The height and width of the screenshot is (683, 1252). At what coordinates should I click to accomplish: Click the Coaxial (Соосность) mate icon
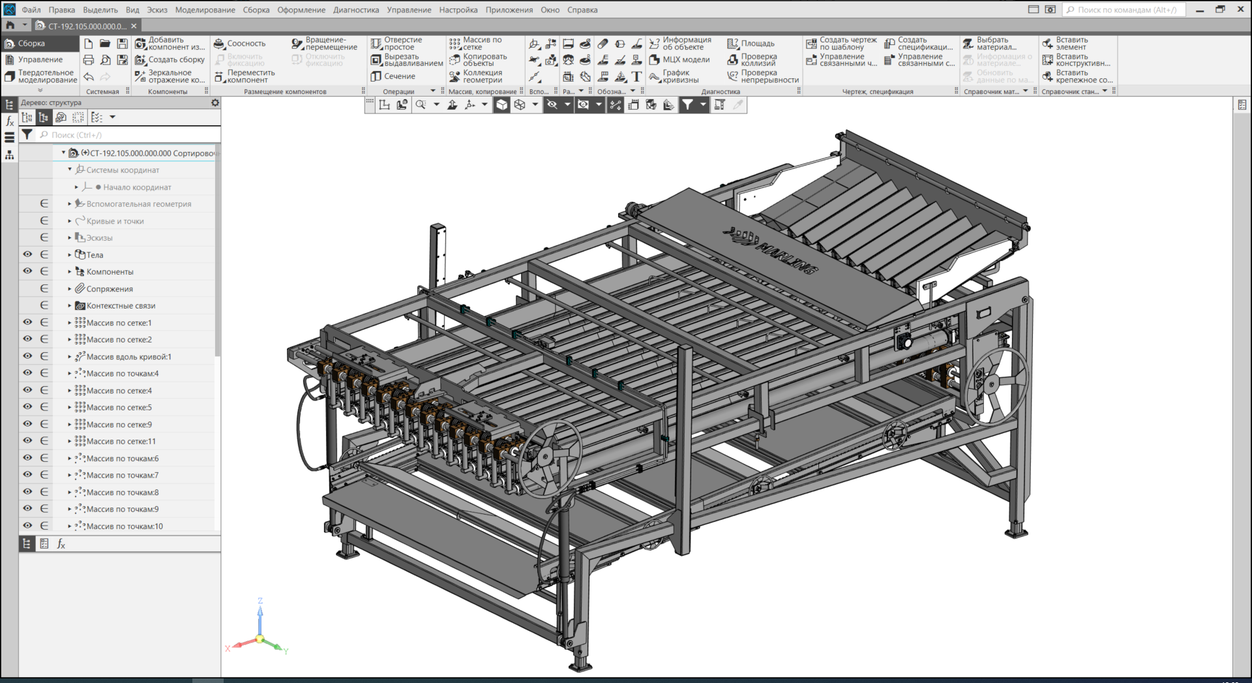(x=220, y=44)
